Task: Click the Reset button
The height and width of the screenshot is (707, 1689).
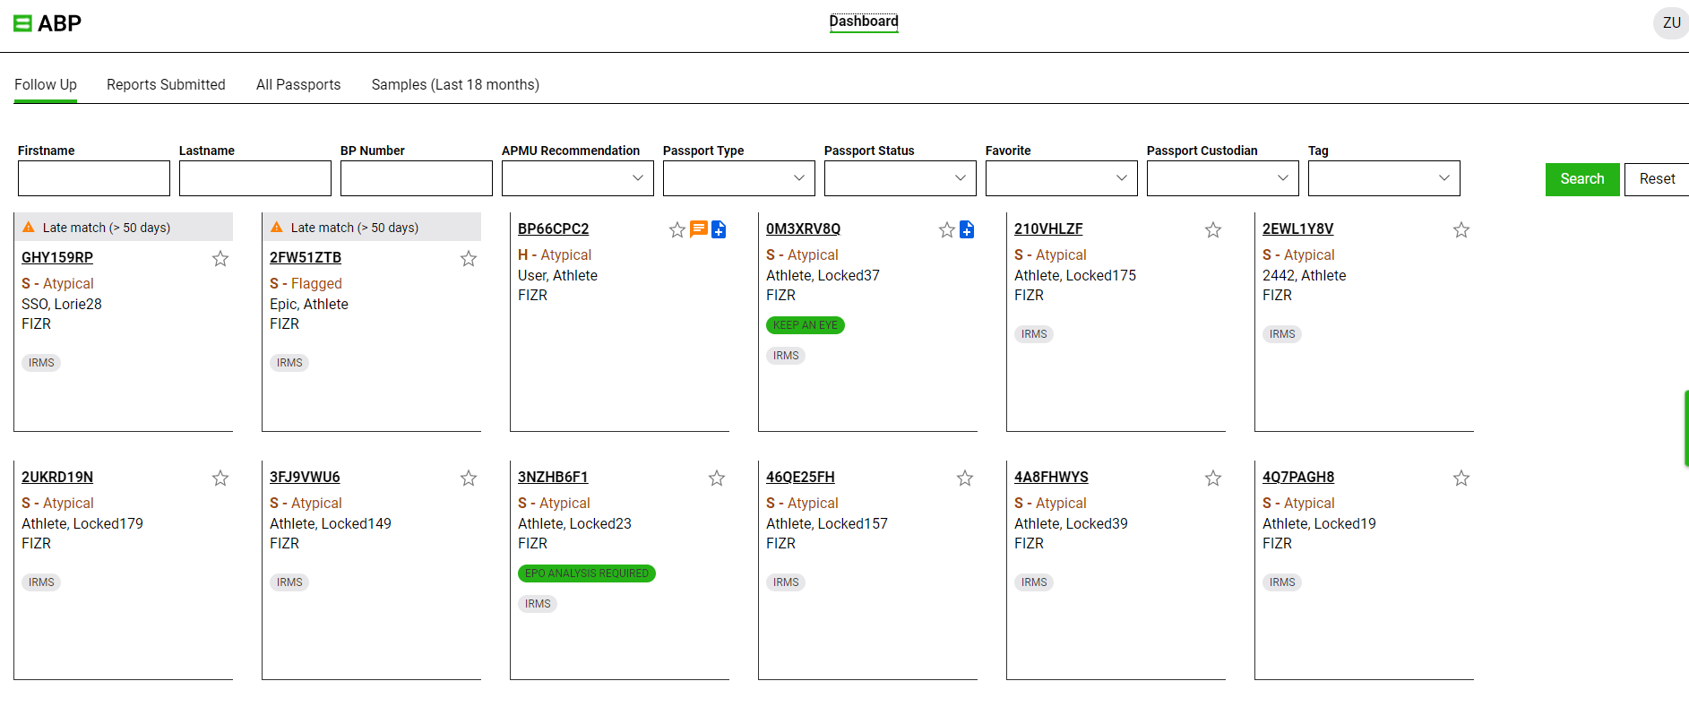Action: [1657, 179]
